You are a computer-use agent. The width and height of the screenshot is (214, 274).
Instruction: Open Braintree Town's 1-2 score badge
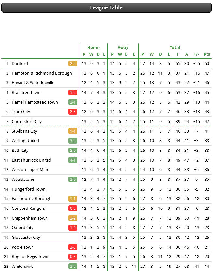[73, 93]
